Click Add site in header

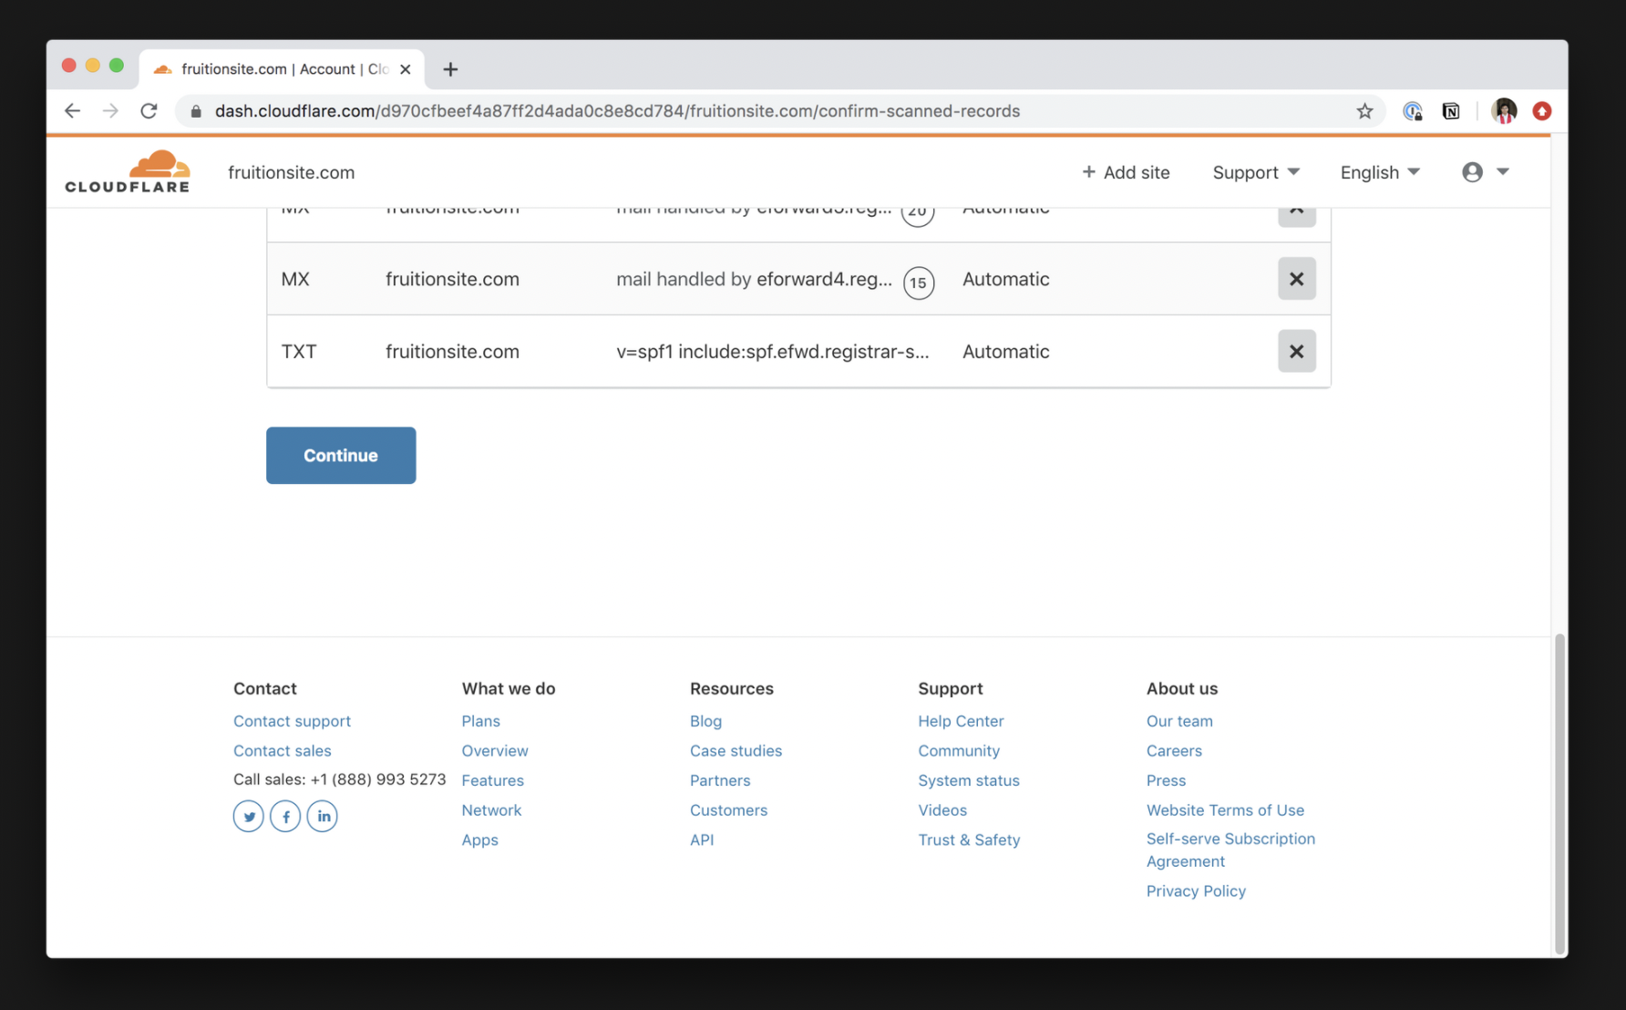point(1126,172)
